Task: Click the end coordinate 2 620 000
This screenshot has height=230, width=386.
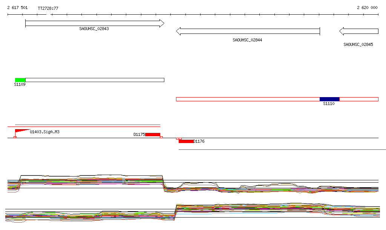Action: [x=367, y=8]
